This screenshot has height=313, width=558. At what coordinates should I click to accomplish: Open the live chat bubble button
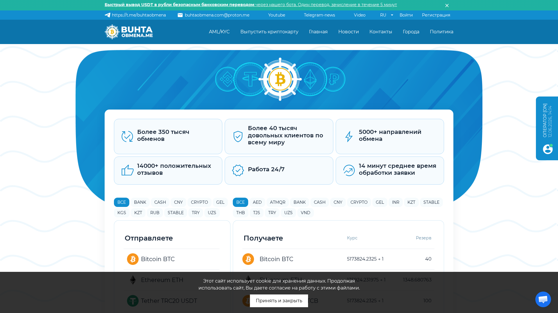tap(543, 299)
